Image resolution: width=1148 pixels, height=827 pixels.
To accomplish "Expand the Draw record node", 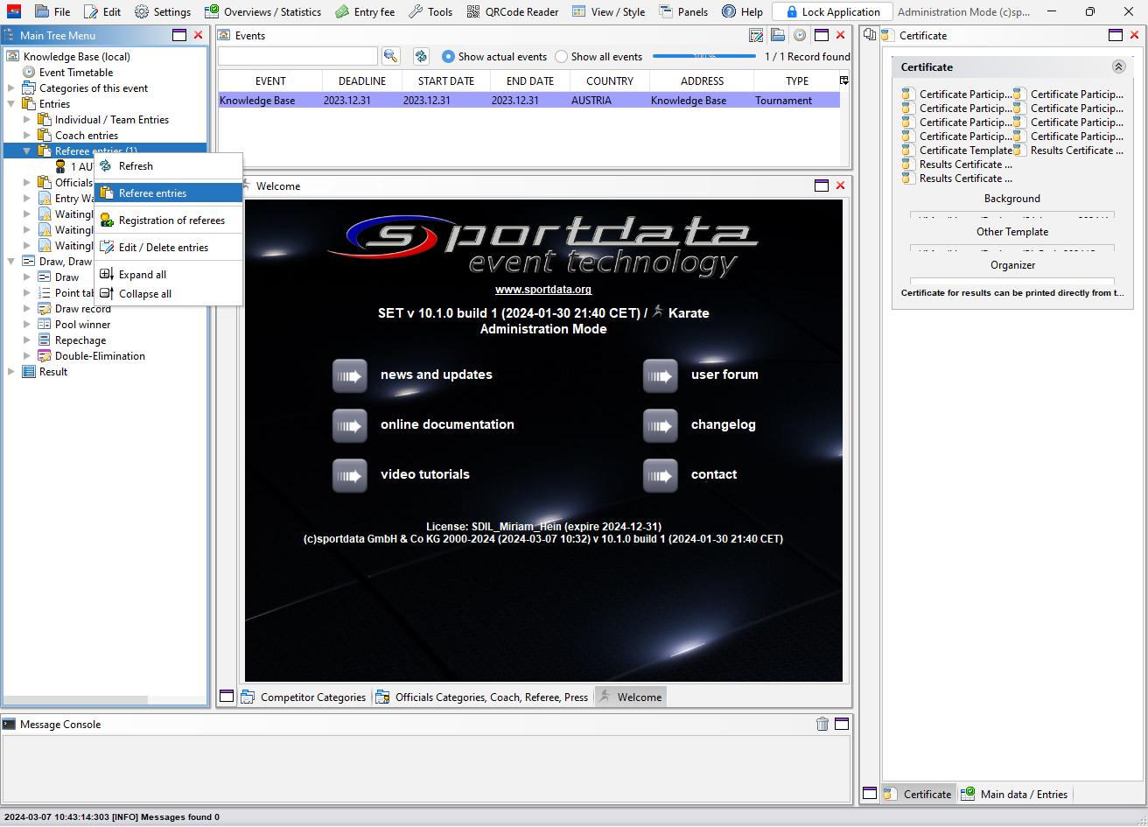I will pos(27,309).
